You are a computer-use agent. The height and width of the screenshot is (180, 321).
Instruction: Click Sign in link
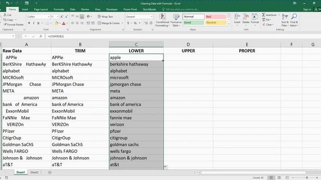(307, 9)
